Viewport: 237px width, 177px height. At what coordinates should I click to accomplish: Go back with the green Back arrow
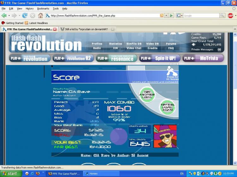pos(4,15)
